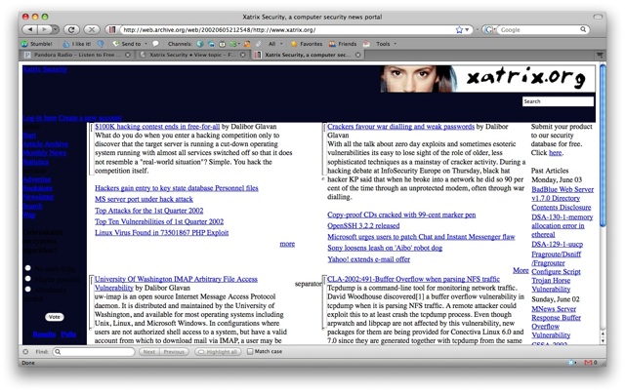The image size is (625, 392).
Task: Select the green news channel icon
Action: (234, 44)
